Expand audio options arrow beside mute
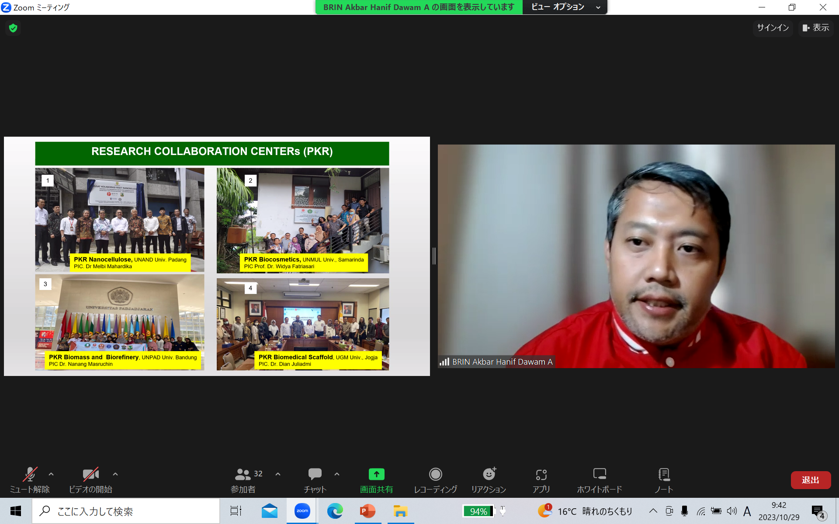The width and height of the screenshot is (839, 524). pyautogui.click(x=51, y=474)
